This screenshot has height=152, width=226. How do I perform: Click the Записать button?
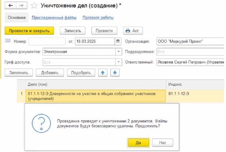73,30
